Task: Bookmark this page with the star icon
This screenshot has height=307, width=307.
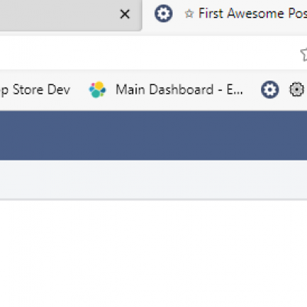Action: 304,54
